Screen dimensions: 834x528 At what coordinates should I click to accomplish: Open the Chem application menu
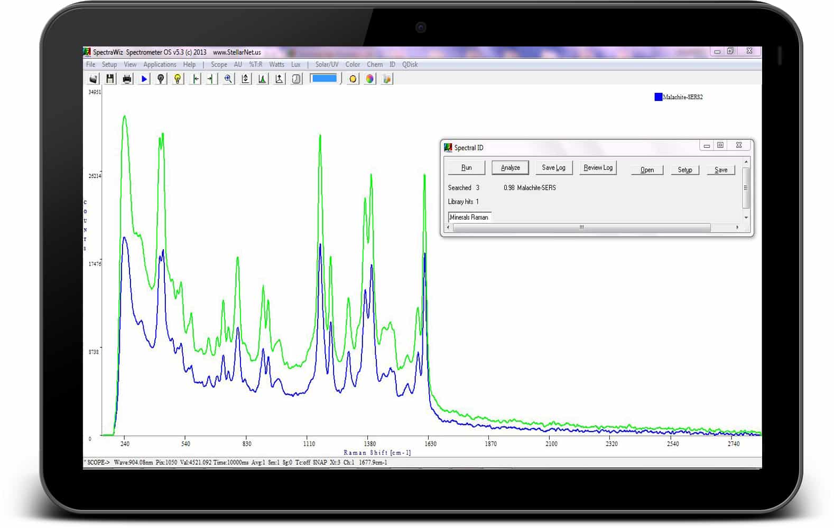(x=375, y=64)
